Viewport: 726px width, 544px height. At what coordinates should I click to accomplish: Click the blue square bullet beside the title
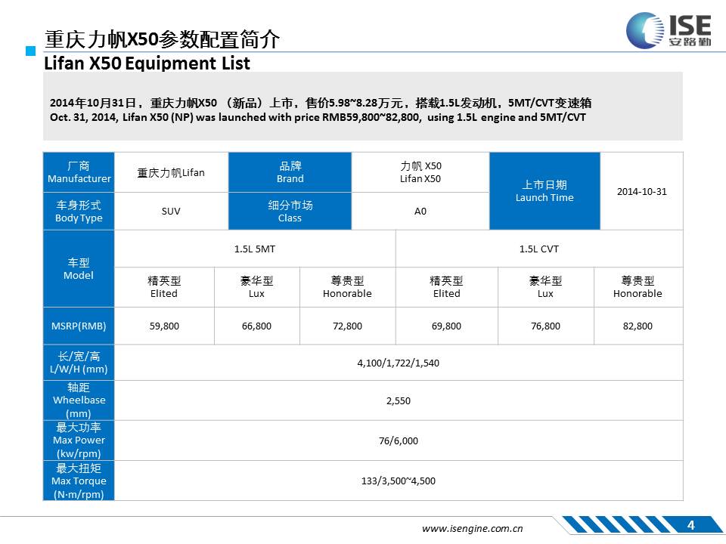pos(31,51)
